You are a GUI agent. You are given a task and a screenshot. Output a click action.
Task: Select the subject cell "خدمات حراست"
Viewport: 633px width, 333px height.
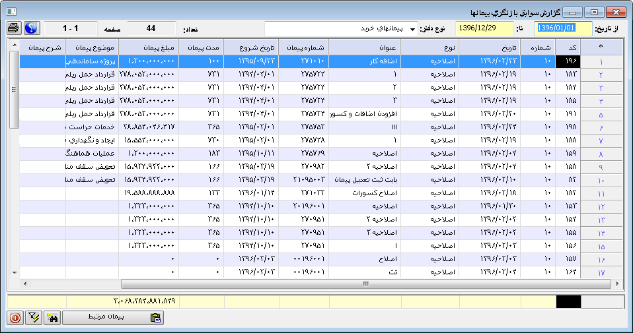[92, 127]
